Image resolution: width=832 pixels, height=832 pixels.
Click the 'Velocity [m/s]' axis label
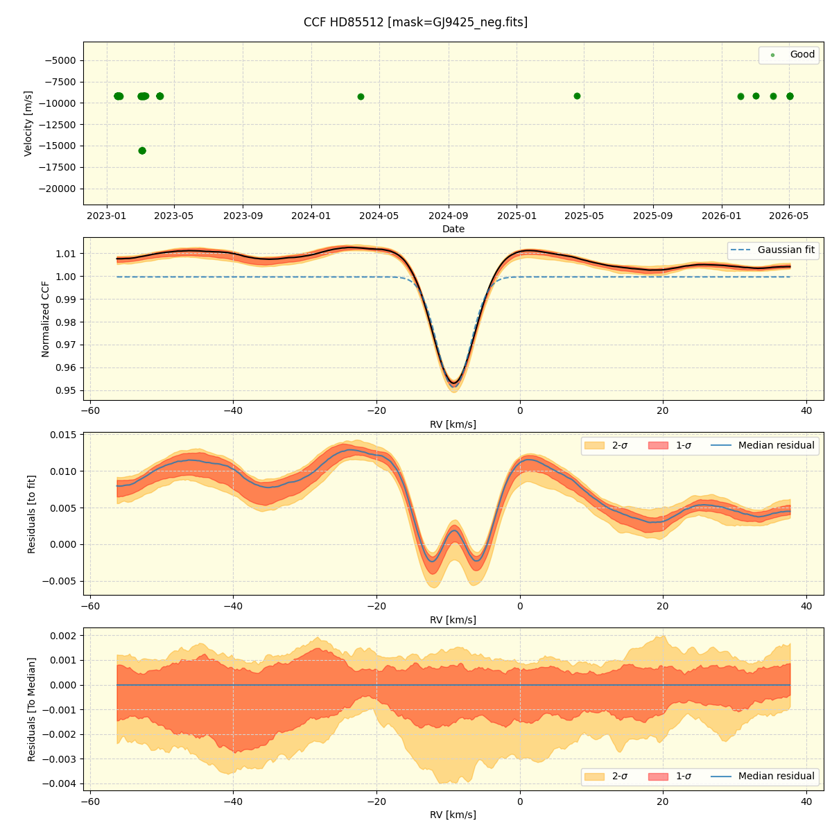pos(28,123)
